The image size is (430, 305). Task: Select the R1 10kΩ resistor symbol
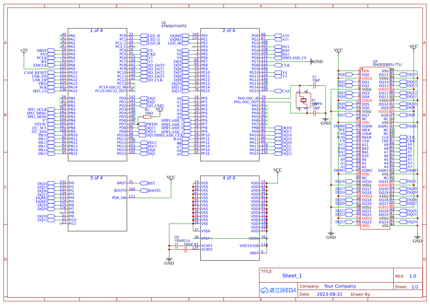pos(149,117)
